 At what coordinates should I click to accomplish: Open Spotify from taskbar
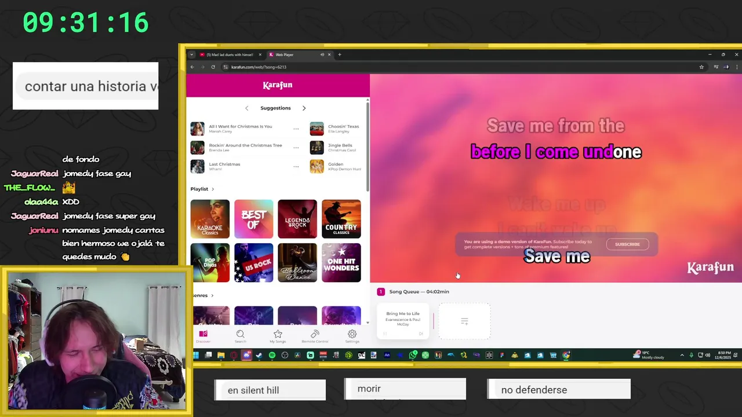272,355
